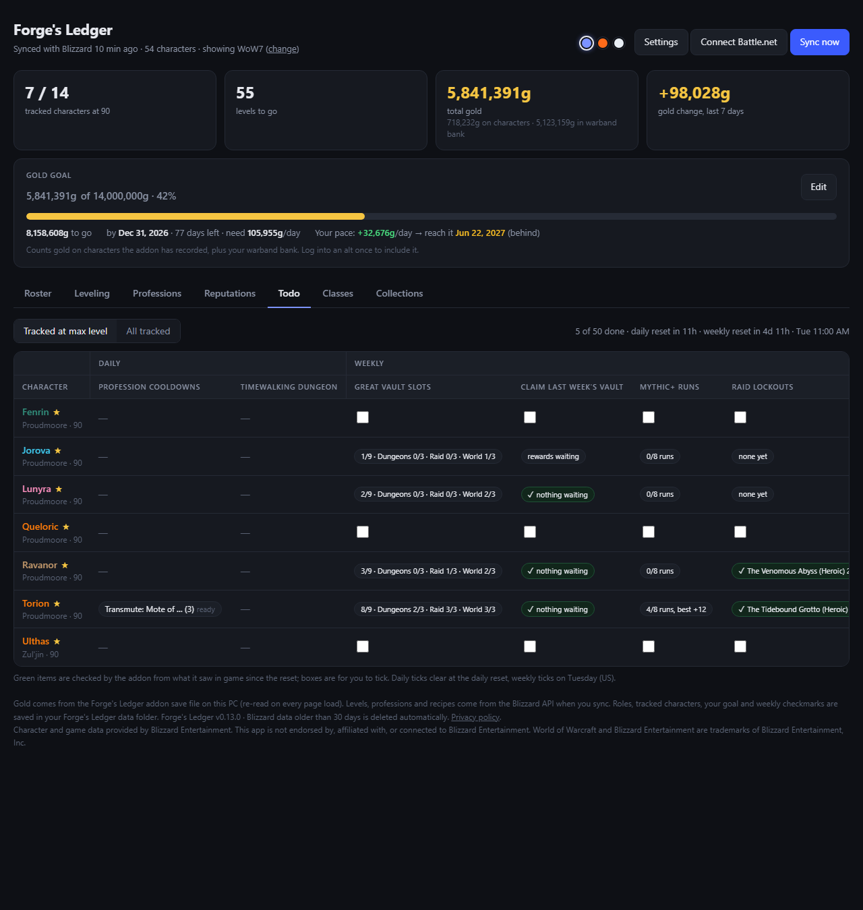Open the Collections tab
The width and height of the screenshot is (863, 910).
coord(399,293)
